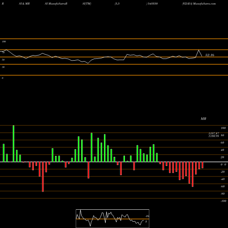The height and width of the screenshot is (228, 228).
Task: Click the tallest green bar reaching 100
Action: (14, 144)
